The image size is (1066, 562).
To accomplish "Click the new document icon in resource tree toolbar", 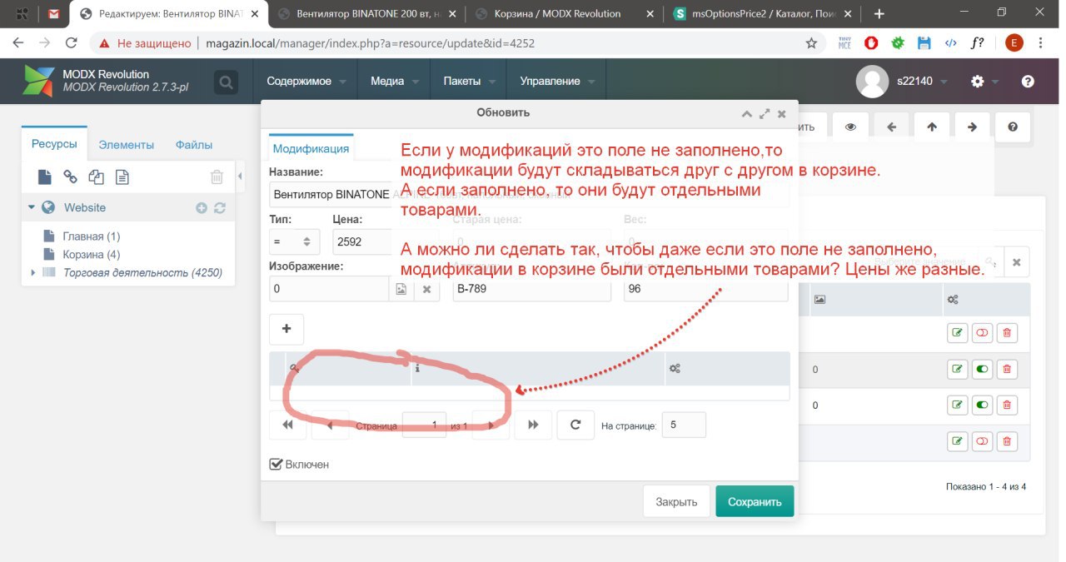I will (44, 177).
